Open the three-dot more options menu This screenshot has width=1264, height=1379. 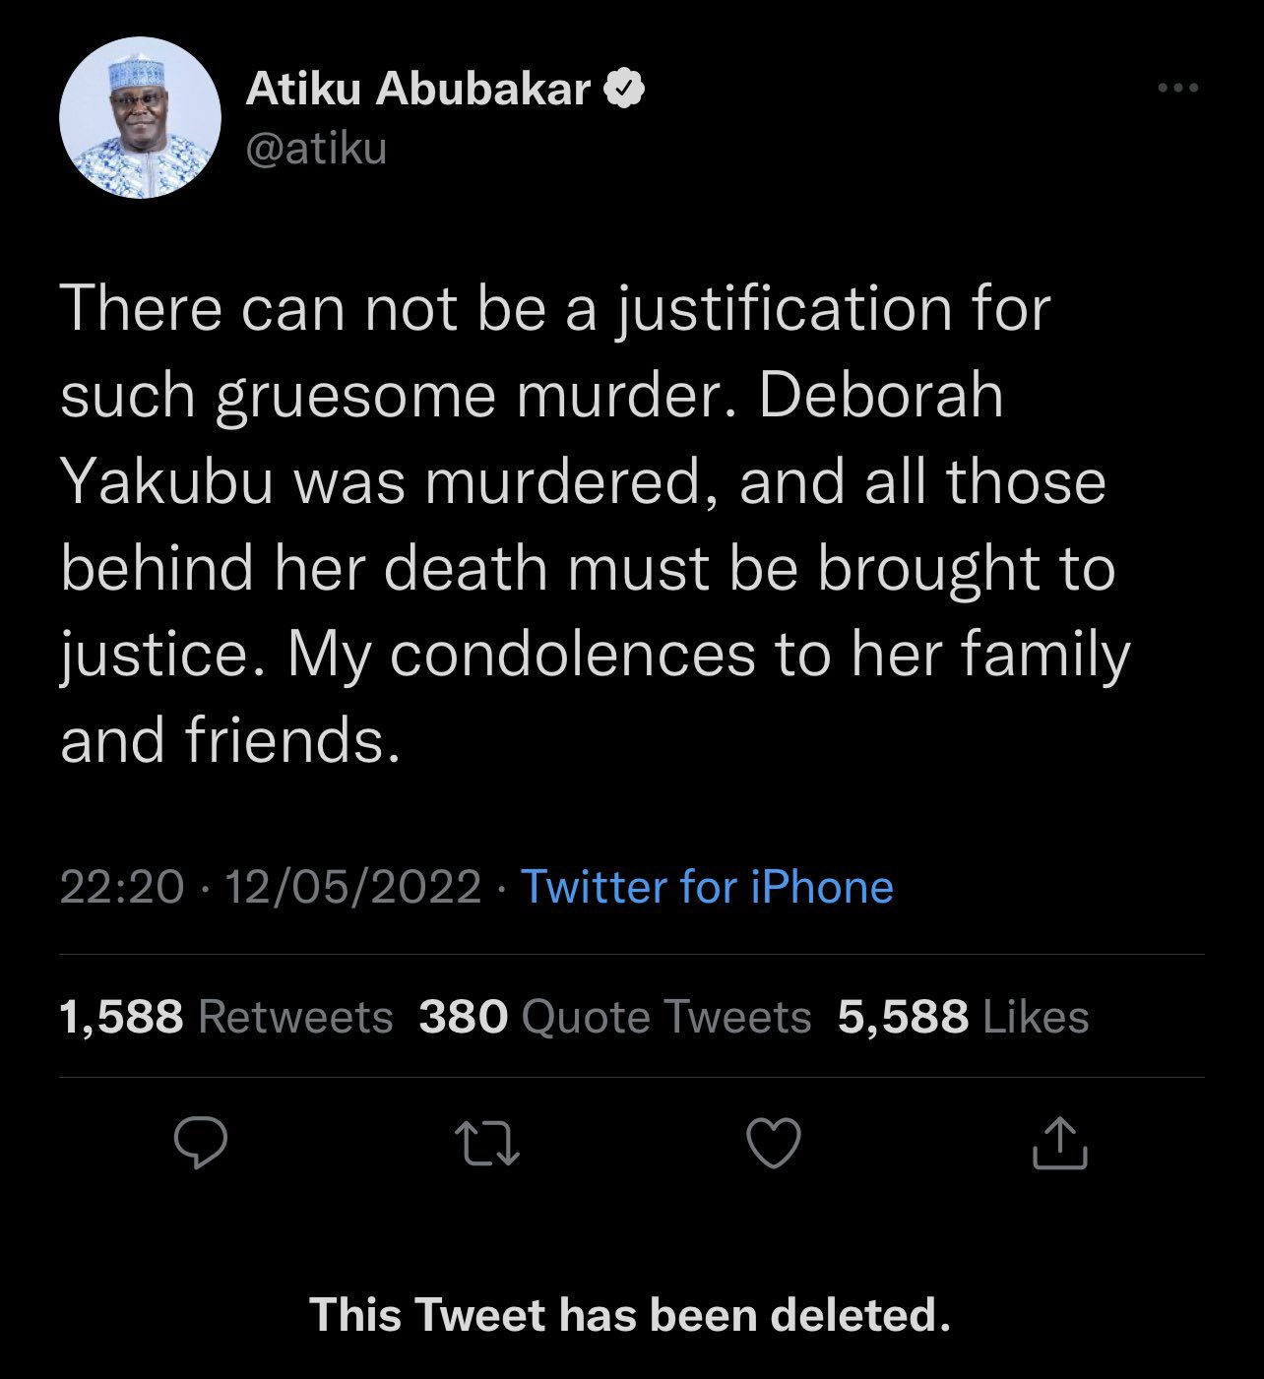tap(1178, 89)
